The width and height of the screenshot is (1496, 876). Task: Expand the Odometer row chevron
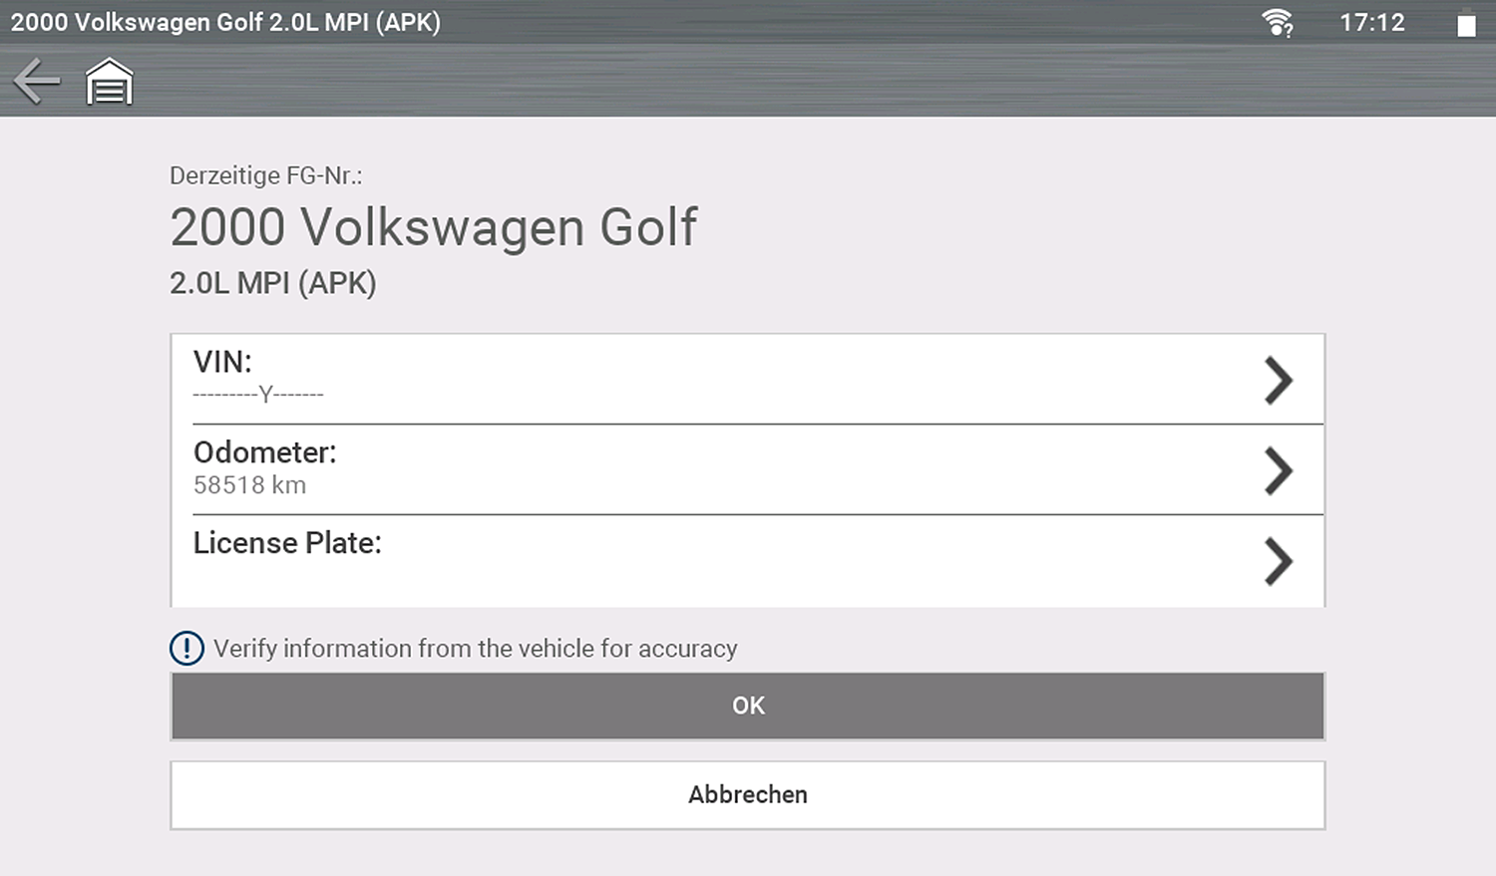tap(1278, 470)
